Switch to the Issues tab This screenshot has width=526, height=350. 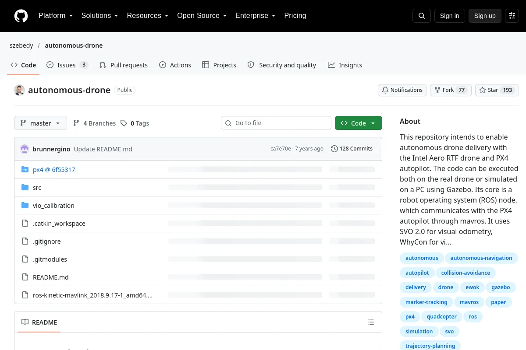pyautogui.click(x=68, y=65)
